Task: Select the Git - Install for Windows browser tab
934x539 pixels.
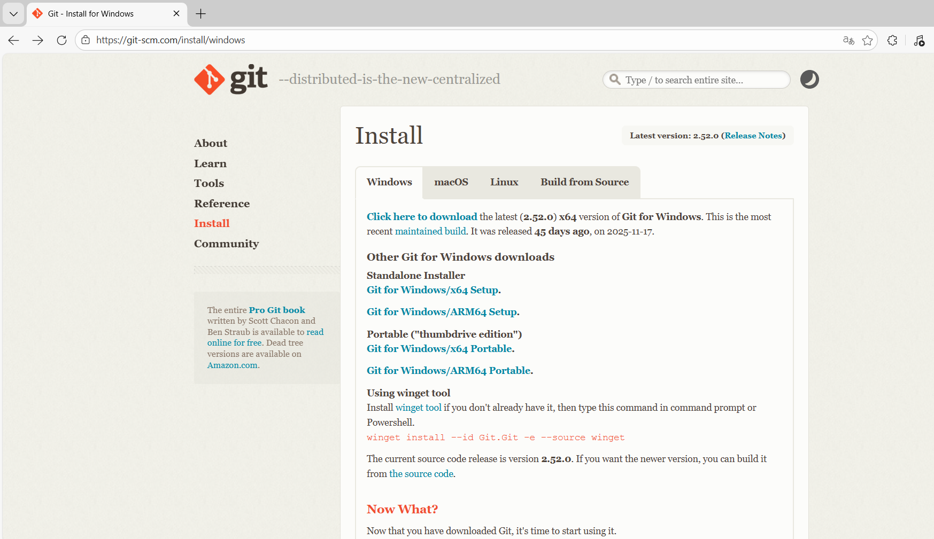Action: (107, 14)
